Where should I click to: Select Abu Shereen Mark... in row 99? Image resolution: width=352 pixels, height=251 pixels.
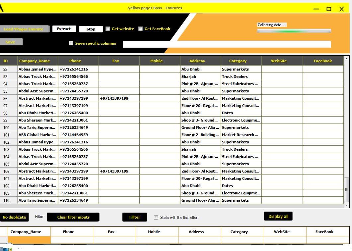38,120
